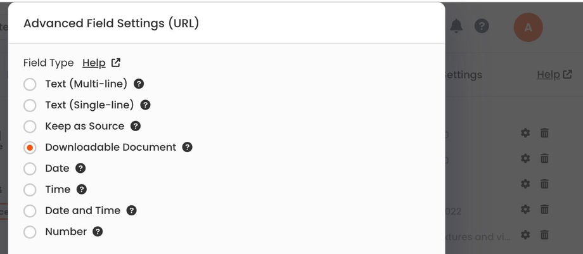Pick the Date and Time radio button
The width and height of the screenshot is (583, 254).
coord(30,210)
